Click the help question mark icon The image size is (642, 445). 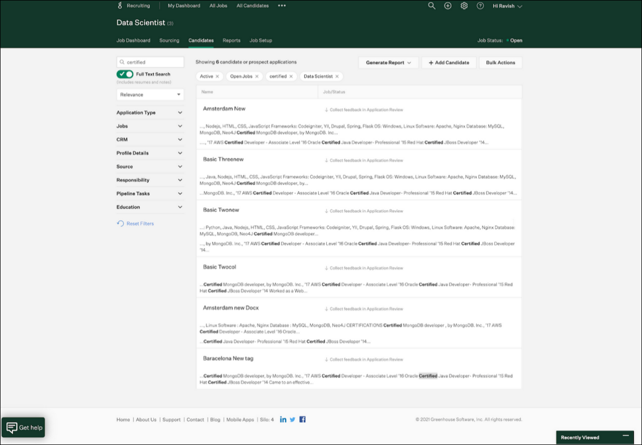pos(480,6)
